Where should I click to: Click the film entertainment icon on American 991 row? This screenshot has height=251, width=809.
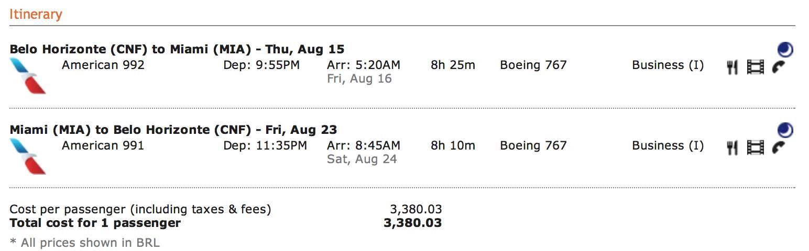tap(756, 147)
